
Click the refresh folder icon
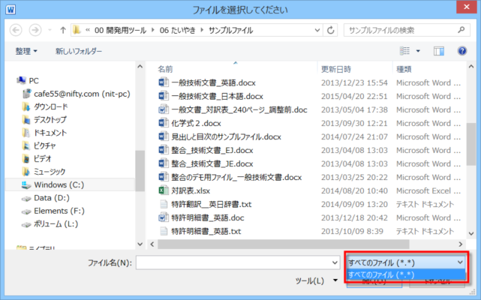coord(330,30)
